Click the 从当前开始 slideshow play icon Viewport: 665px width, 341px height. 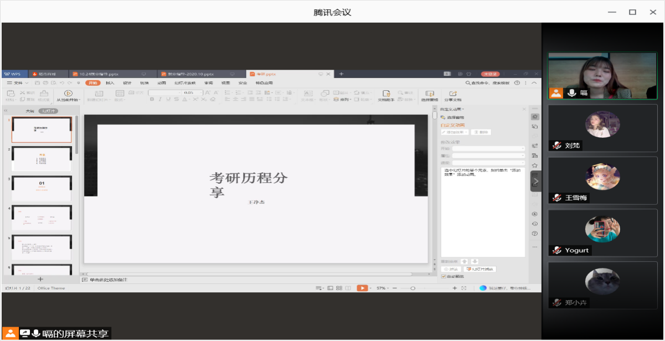[x=68, y=93]
